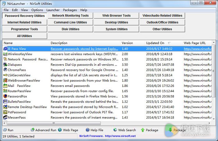Click the date 2016/3/30 15:12:44
Viewport: 218px width, 141px height.
pyautogui.click(x=160, y=91)
